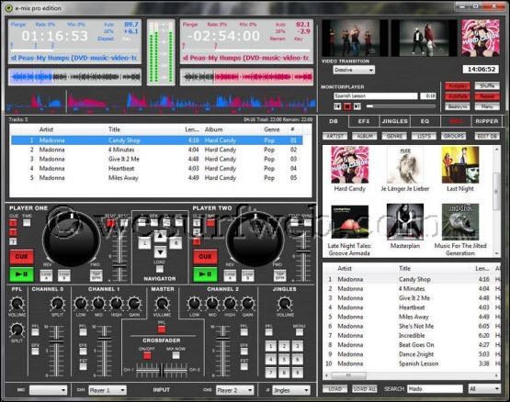The width and height of the screenshot is (510, 402).
Task: Toggle Channel 2 EFX button
Action: pos(244,352)
